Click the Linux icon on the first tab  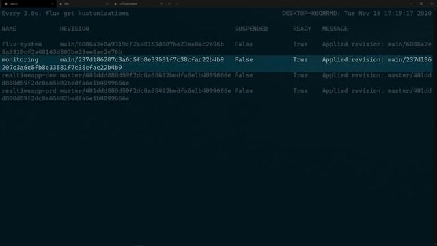pyautogui.click(x=6, y=4)
